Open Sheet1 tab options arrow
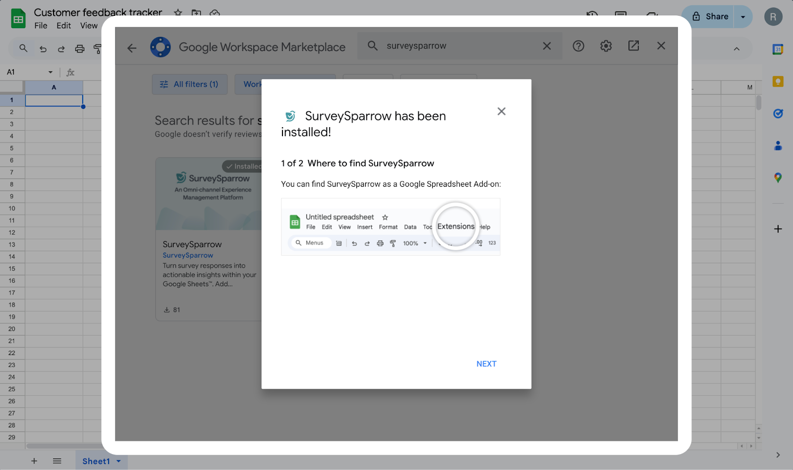This screenshot has width=793, height=470. 119,461
